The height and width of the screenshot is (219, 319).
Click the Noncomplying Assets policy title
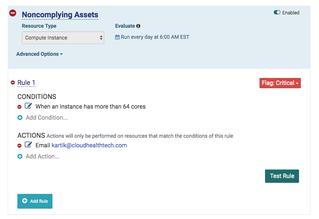(x=60, y=15)
